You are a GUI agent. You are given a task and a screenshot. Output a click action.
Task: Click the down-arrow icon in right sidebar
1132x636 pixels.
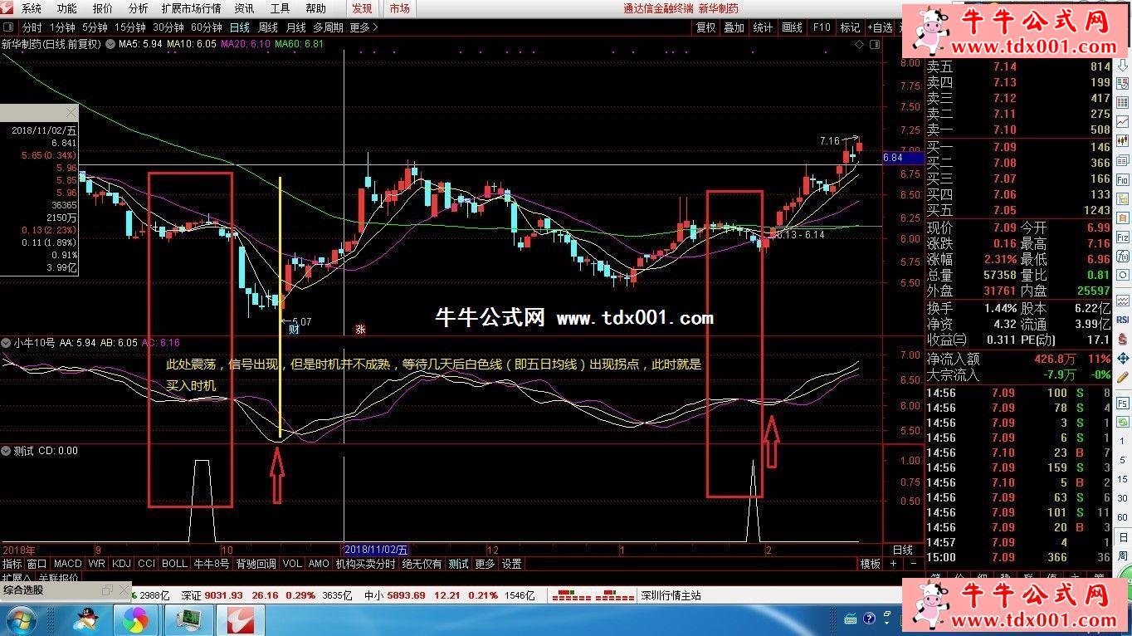point(1123,65)
